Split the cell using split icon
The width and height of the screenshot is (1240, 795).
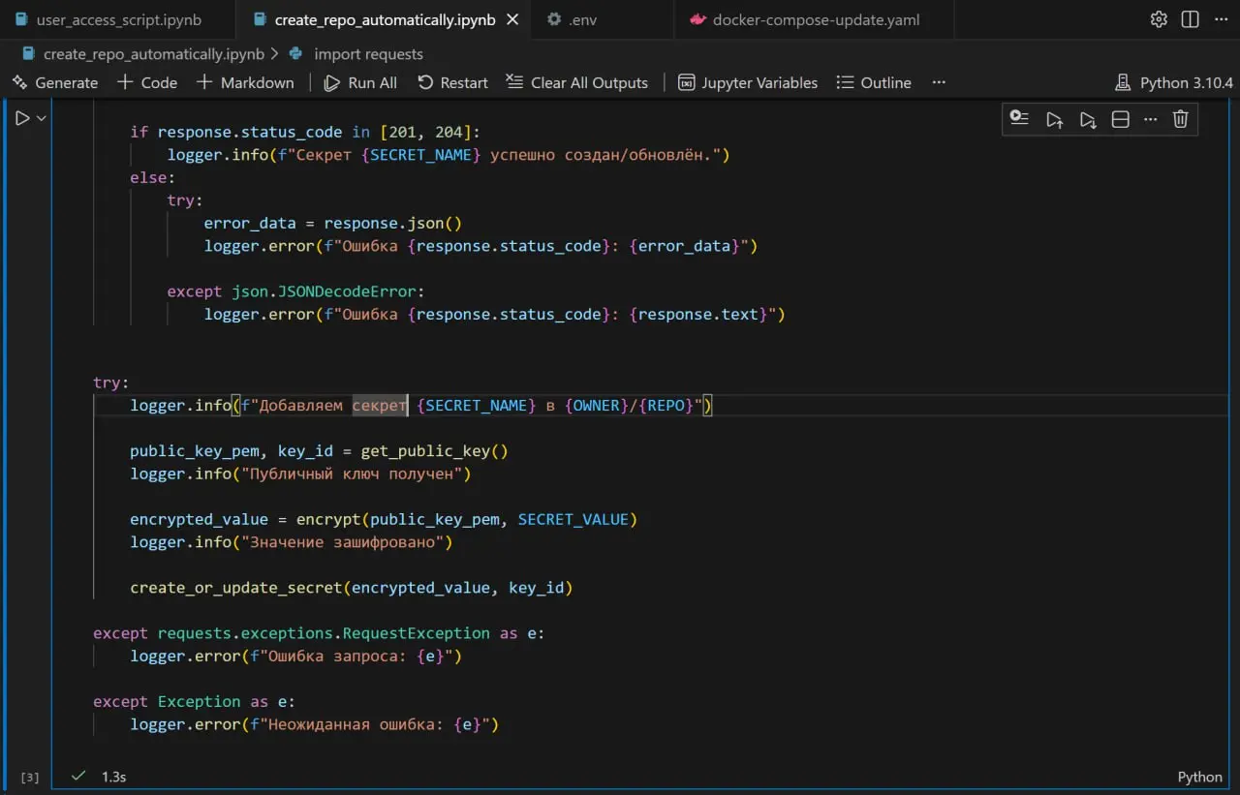[x=1120, y=119]
